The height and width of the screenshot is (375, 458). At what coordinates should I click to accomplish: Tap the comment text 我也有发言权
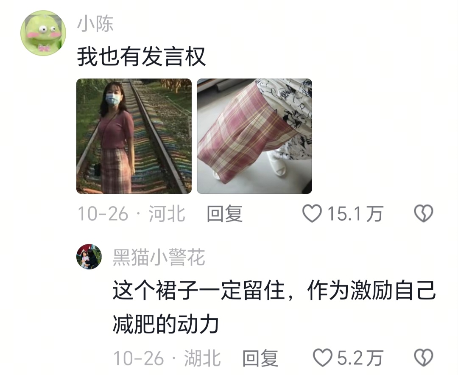(141, 57)
